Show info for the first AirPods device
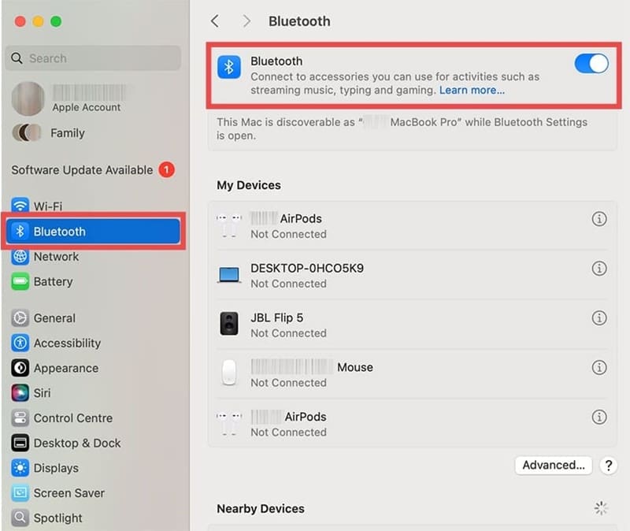 [599, 219]
